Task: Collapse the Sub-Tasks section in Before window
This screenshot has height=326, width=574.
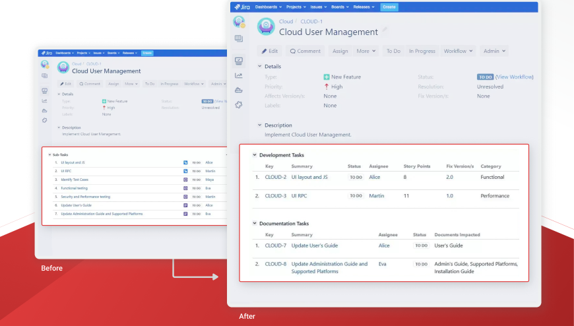Action: [x=48, y=155]
